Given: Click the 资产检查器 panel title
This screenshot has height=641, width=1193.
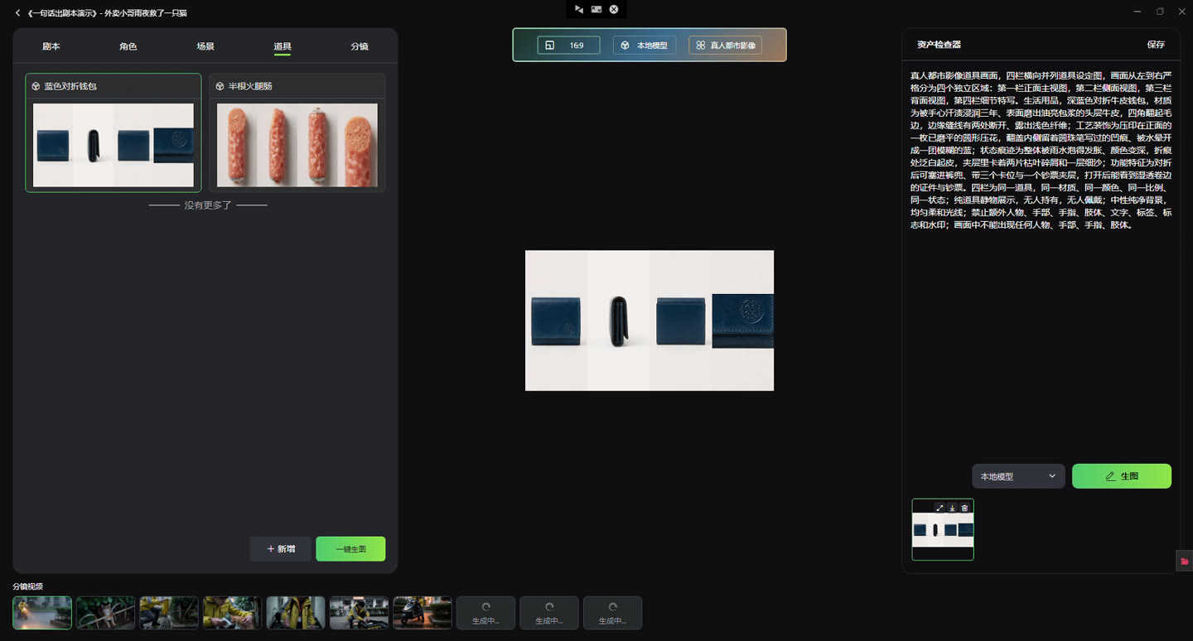Looking at the screenshot, I should click(939, 45).
